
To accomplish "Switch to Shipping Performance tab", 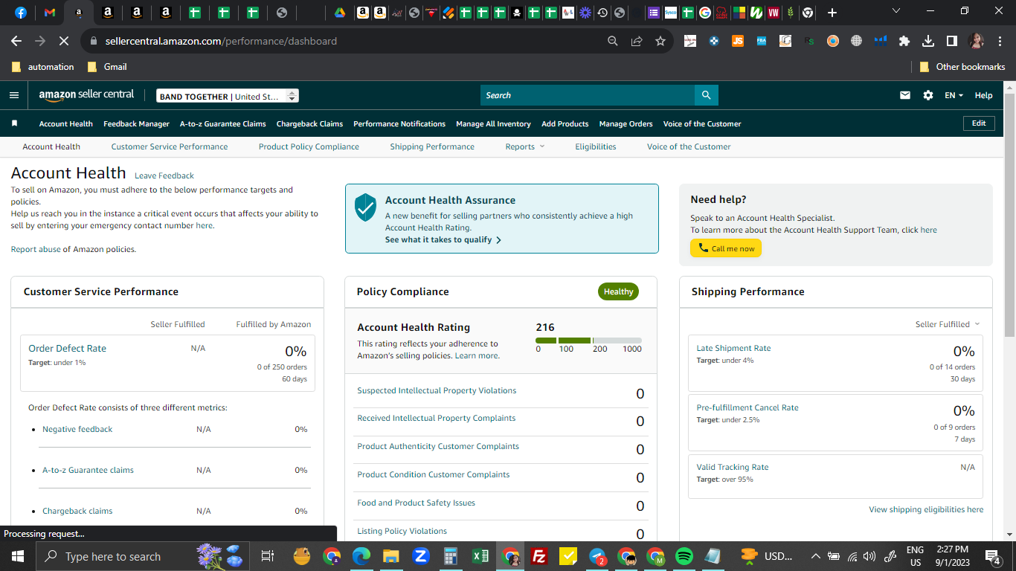I will 432,146.
